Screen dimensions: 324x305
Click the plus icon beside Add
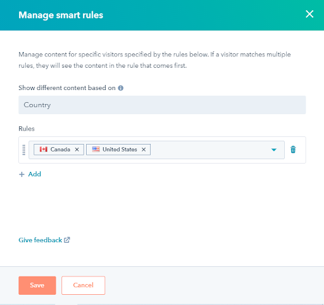coord(22,174)
